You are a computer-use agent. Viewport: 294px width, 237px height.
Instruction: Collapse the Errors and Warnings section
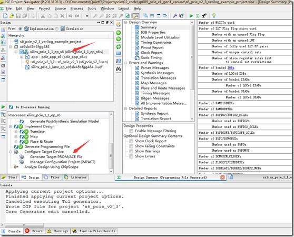pos(125,63)
